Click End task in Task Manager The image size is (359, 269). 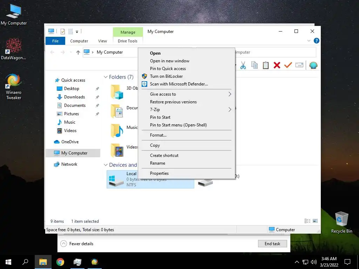[272, 244]
